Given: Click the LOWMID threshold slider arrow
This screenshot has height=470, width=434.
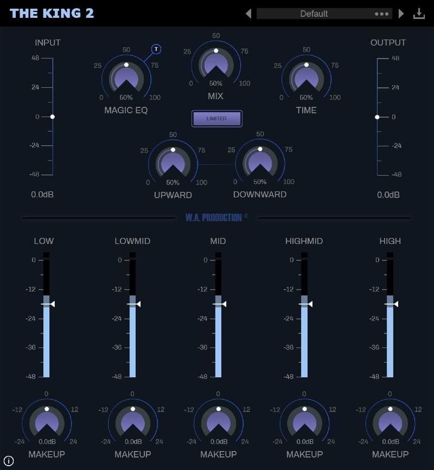Looking at the screenshot, I should click(138, 304).
